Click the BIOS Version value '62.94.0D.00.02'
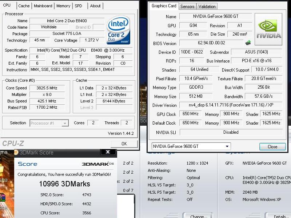Image resolution: width=291 pixels, height=218 pixels. click(x=211, y=43)
